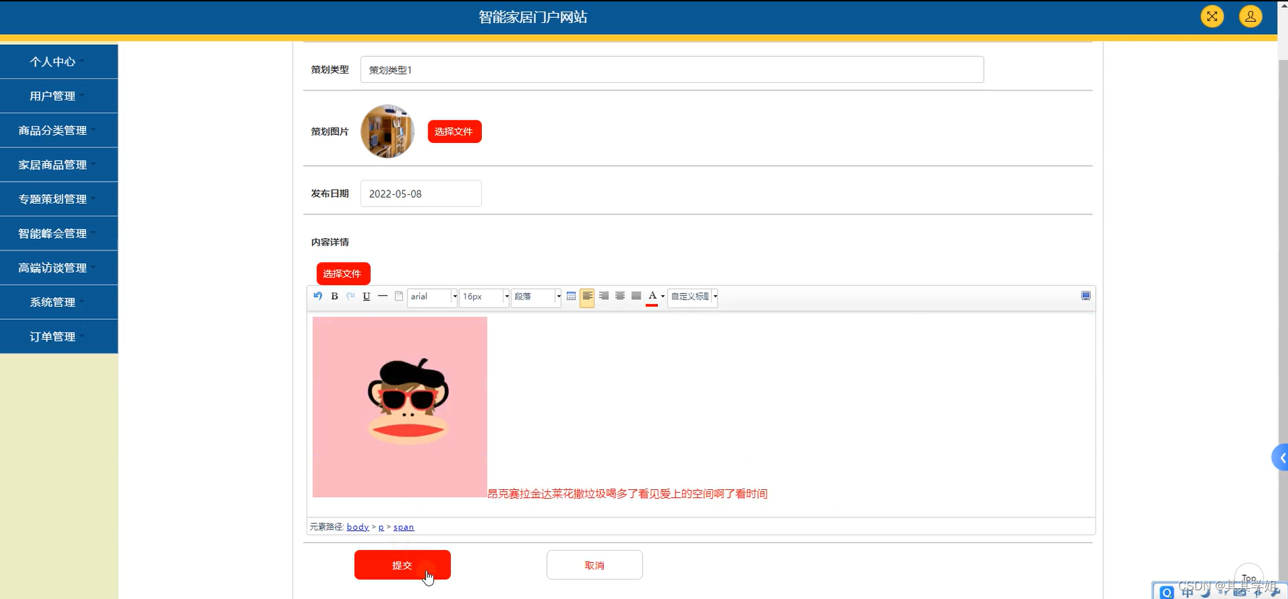1288x599 pixels.
Task: Click the red 提交 submit button
Action: [402, 565]
